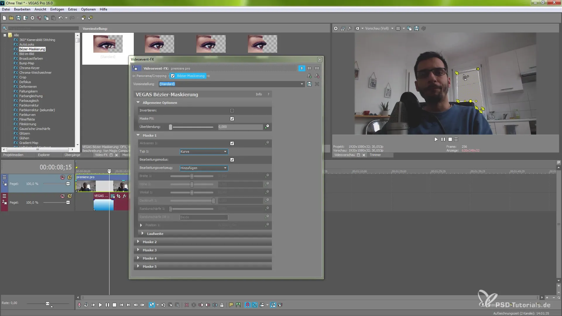
Task: Select the Gauss'sche Unschärfe effect
Action: (35, 129)
